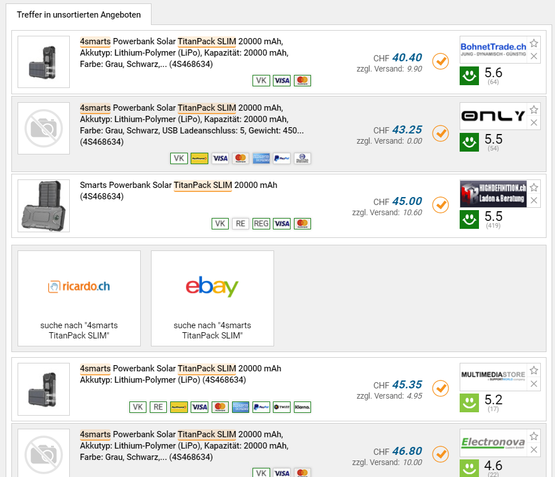This screenshot has height=477, width=555.
Task: Click the MultimediaStore favorite star icon
Action: pyautogui.click(x=533, y=371)
